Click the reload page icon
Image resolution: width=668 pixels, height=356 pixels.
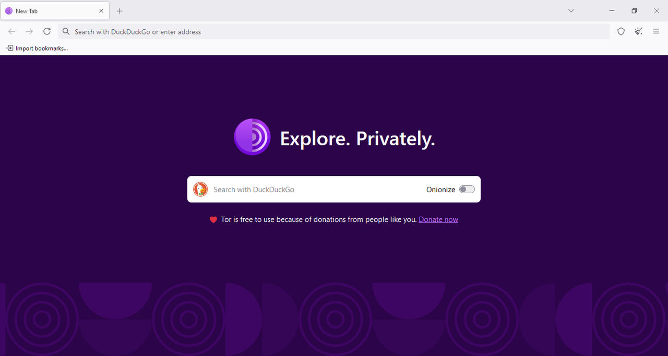point(46,31)
